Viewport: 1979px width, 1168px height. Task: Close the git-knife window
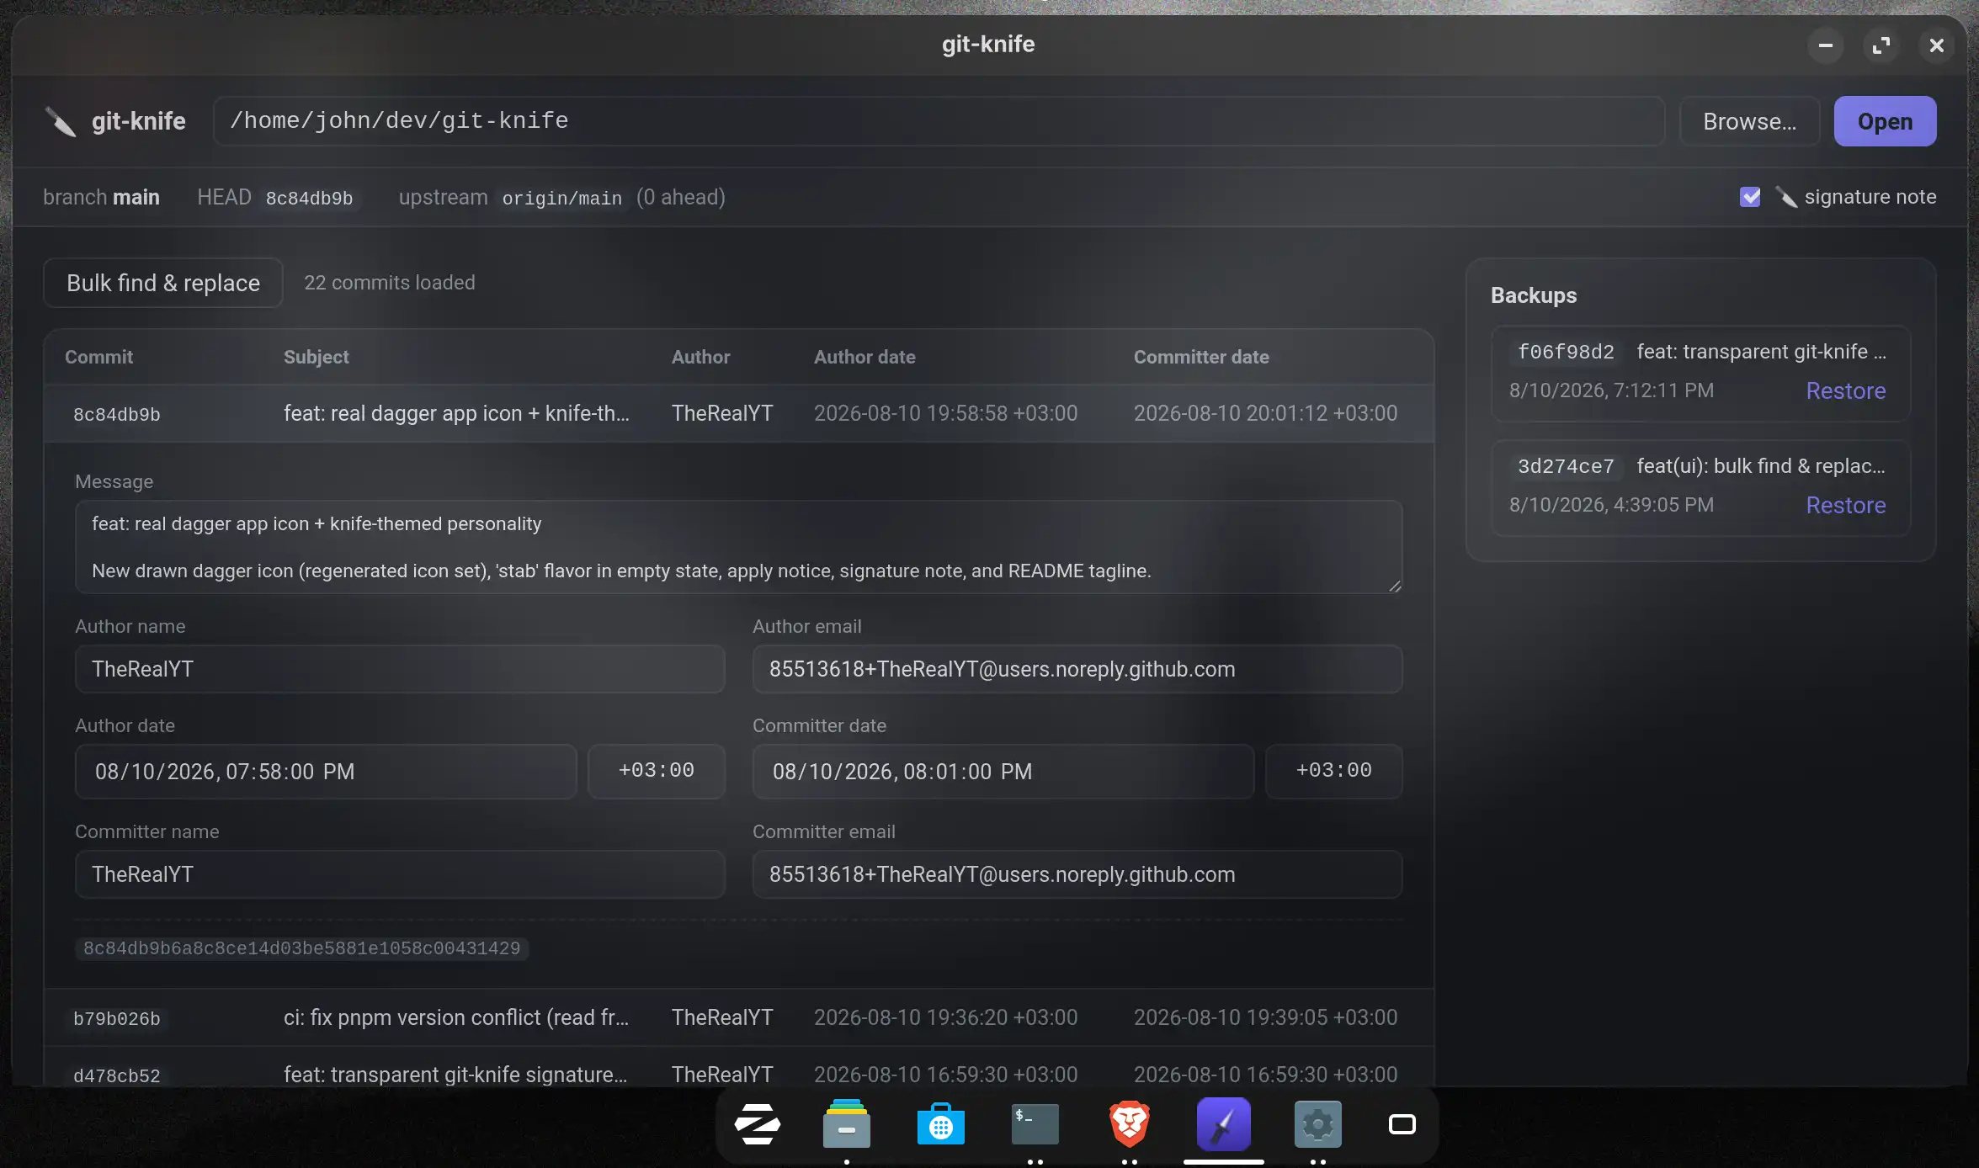(1937, 45)
